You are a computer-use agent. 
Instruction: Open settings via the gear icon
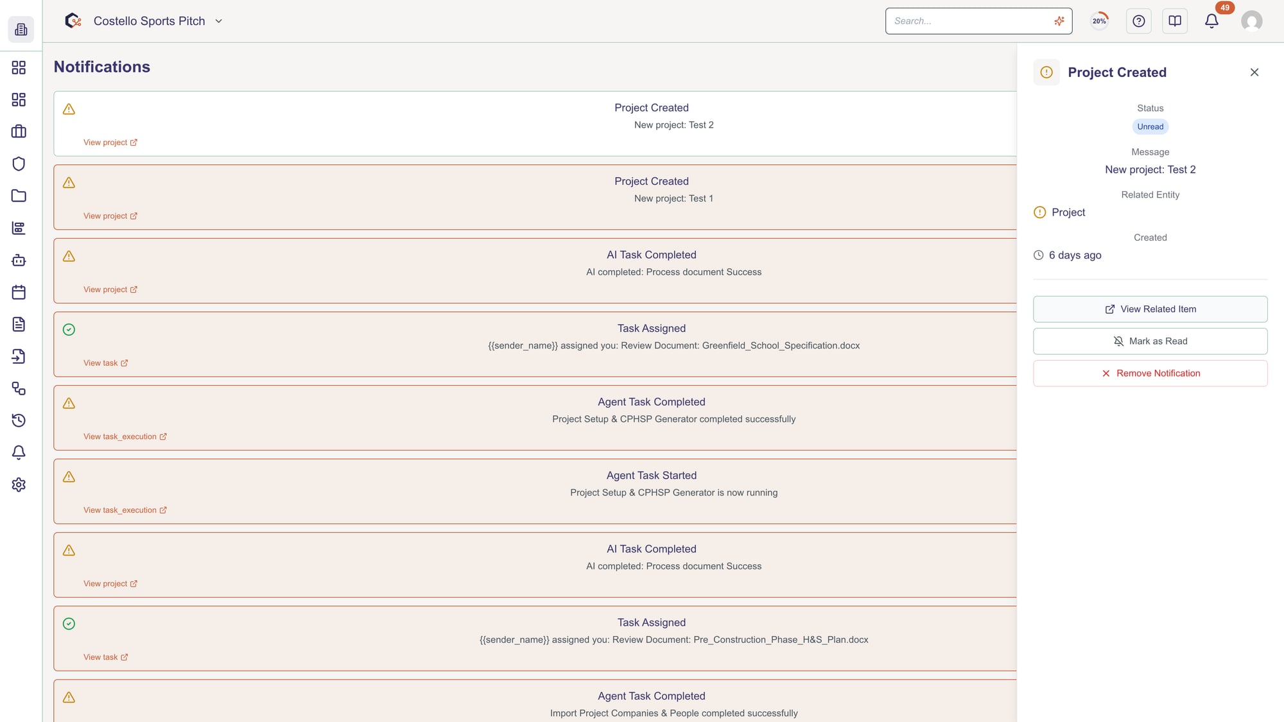point(19,485)
